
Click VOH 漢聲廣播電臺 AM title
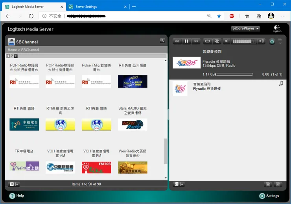point(60,153)
